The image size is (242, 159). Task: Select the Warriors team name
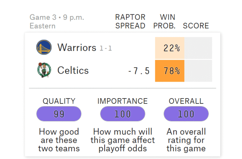coord(77,47)
